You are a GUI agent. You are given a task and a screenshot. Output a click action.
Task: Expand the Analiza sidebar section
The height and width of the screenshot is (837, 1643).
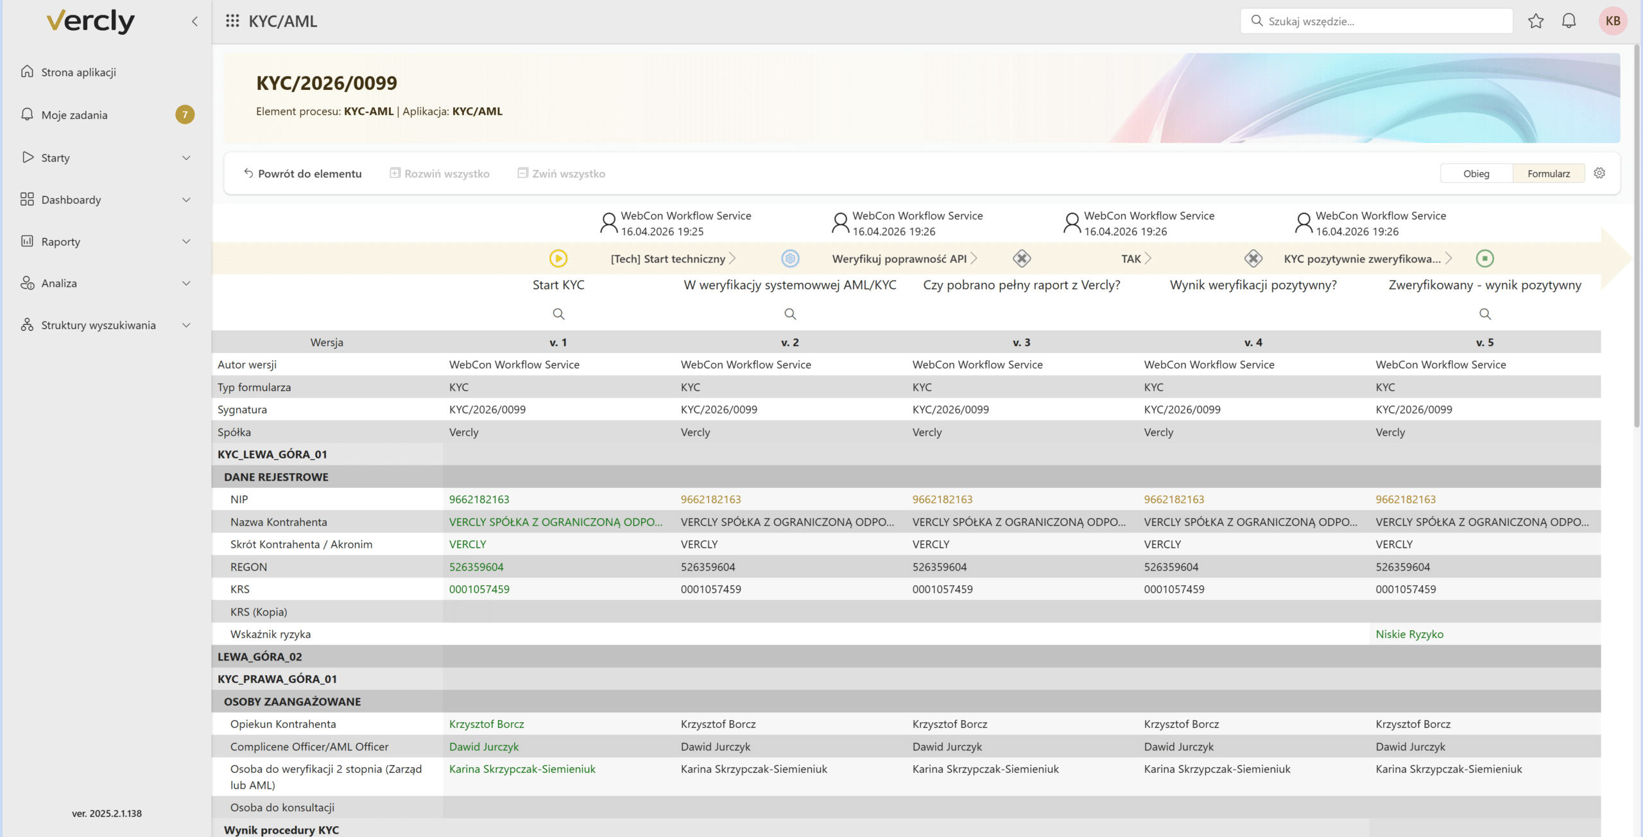pos(186,283)
